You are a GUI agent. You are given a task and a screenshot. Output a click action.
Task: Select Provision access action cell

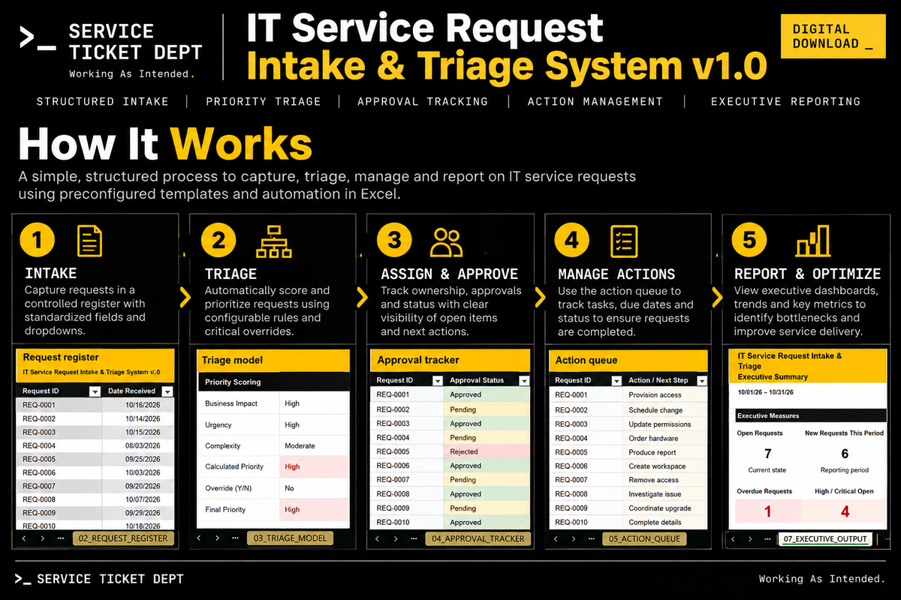tap(665, 395)
